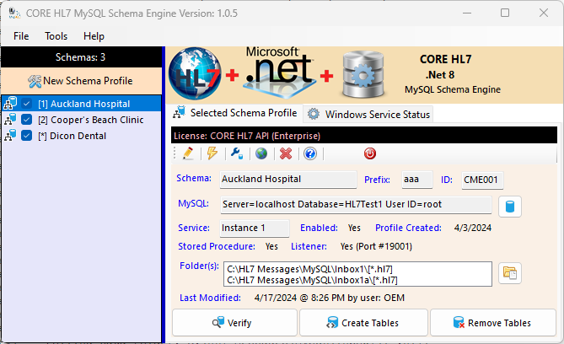Click the folder browse button beside Folder(s)
The image size is (564, 344).
(510, 273)
